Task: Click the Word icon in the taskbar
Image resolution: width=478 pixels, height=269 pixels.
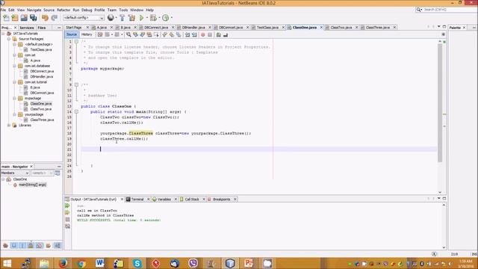Action: (100, 263)
